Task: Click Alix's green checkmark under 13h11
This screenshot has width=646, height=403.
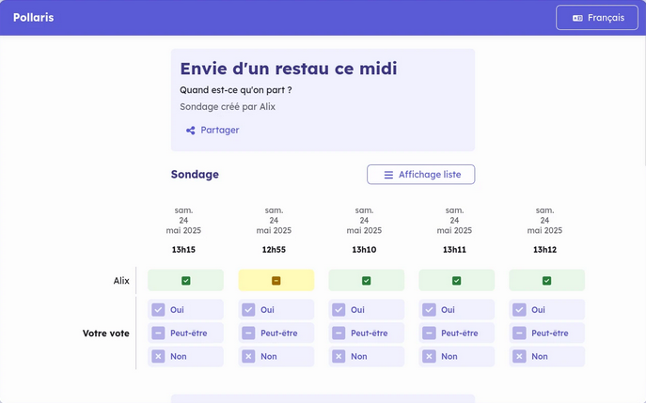Action: tap(457, 281)
